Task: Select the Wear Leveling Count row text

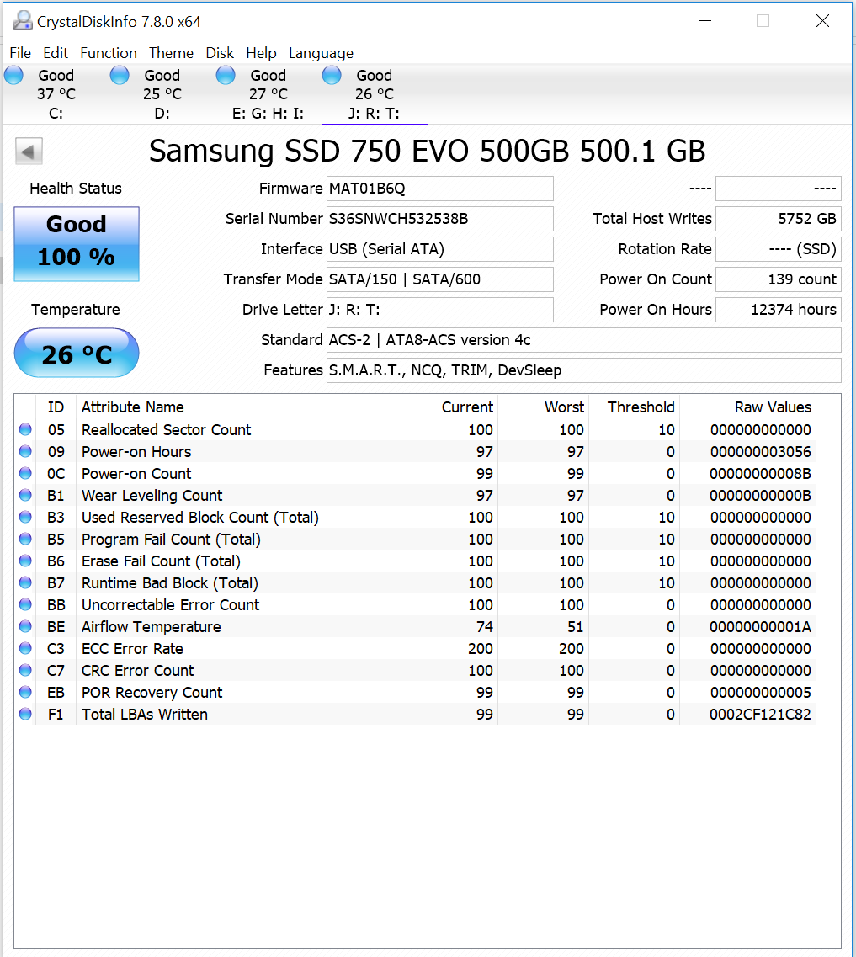Action: tap(152, 496)
